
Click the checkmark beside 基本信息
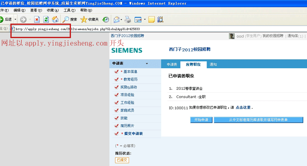coord(117,72)
